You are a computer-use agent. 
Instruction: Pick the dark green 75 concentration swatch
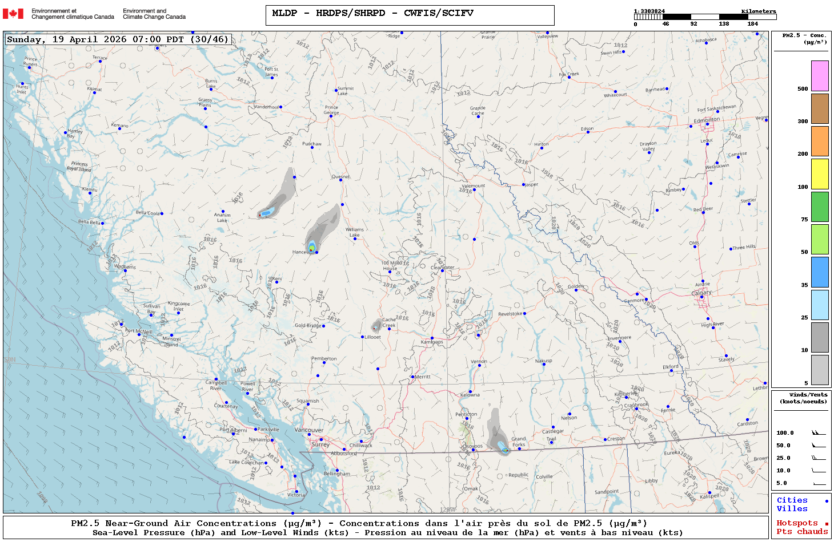[820, 207]
